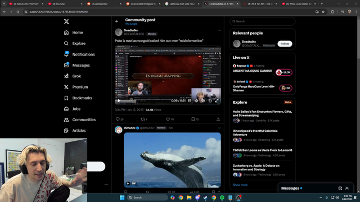Open the whale GIF in the reply
Viewport: 360px width, 202px height.
[173, 160]
